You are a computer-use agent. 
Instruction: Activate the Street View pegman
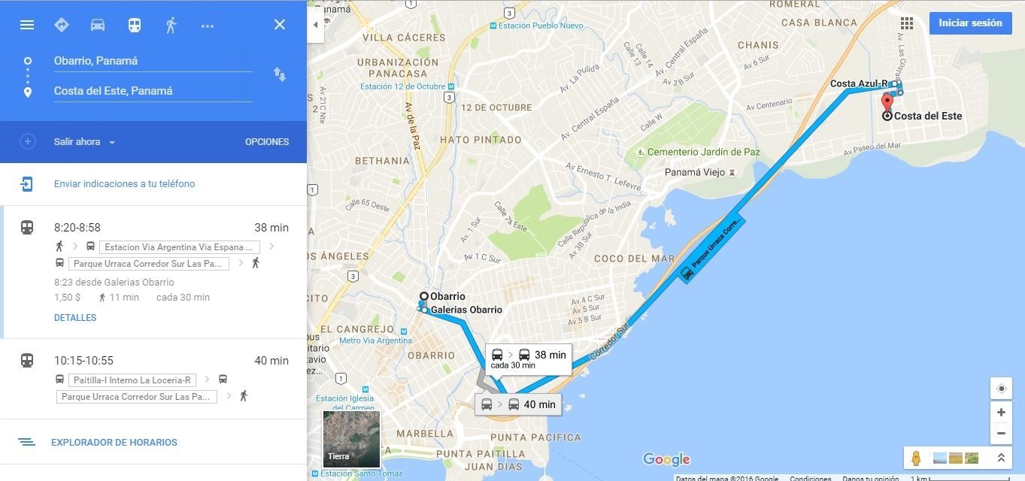click(x=916, y=457)
